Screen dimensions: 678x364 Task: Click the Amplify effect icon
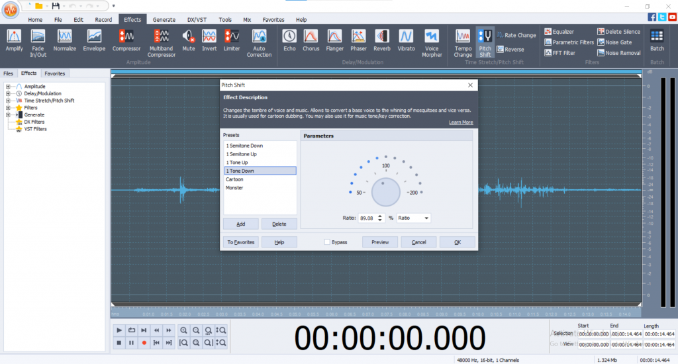[x=14, y=36]
